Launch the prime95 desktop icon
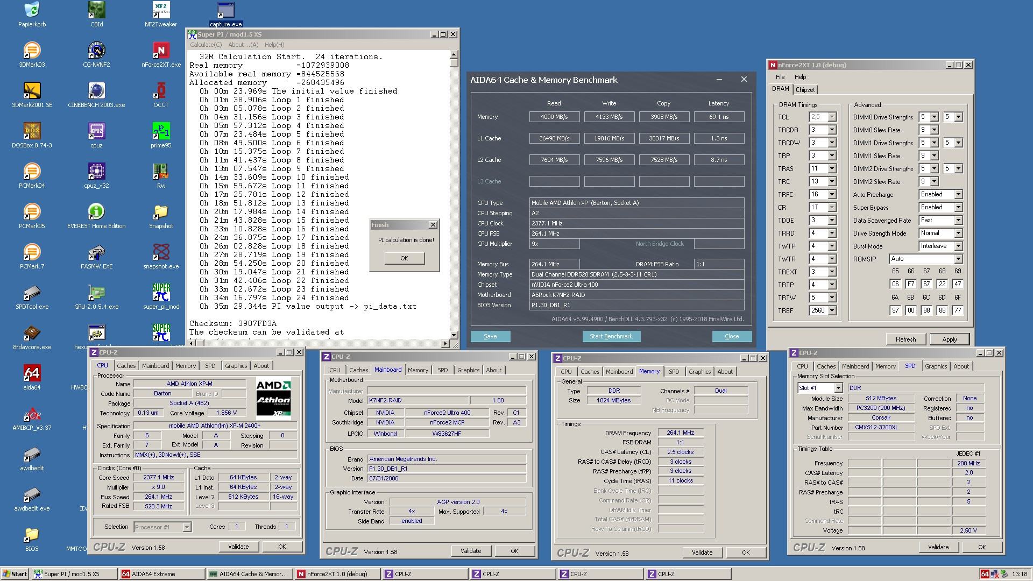Screen dimensions: 1033x581 click(x=161, y=132)
